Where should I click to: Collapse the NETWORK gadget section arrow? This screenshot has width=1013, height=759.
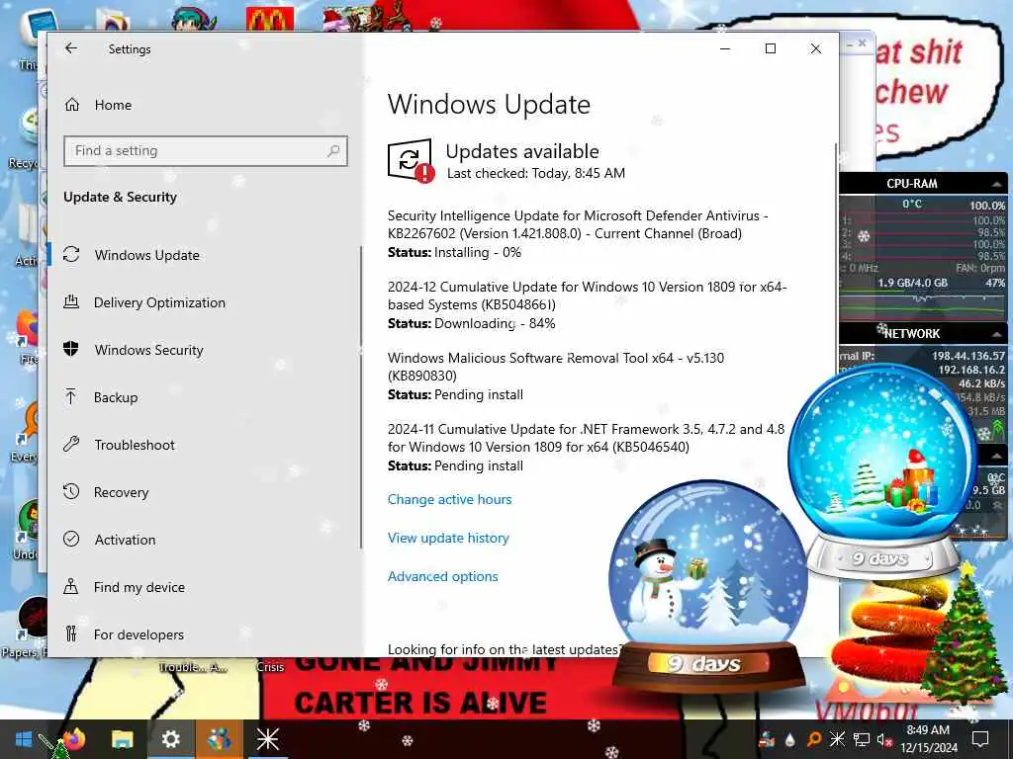pyautogui.click(x=997, y=334)
